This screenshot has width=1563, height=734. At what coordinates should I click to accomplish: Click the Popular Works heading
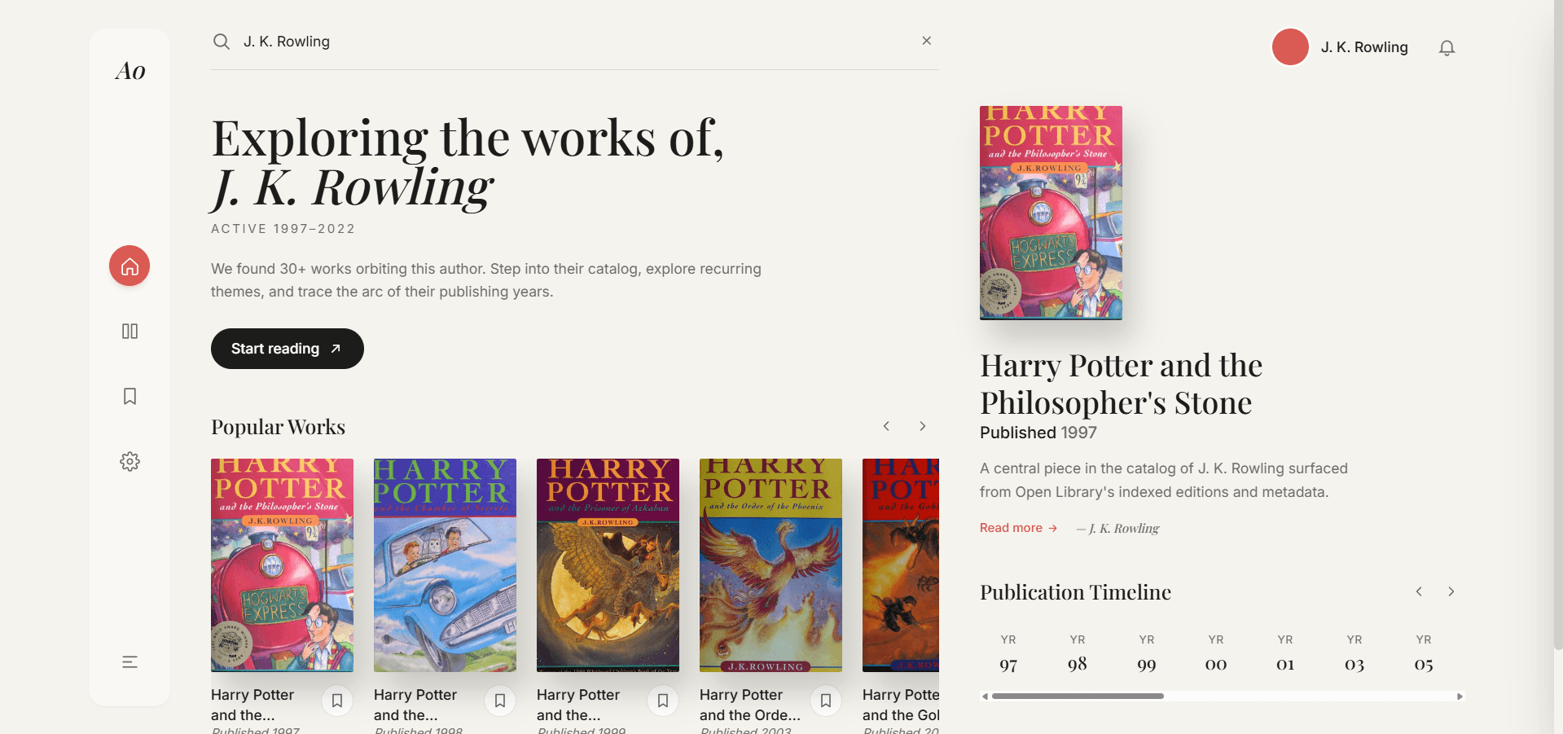pos(278,427)
